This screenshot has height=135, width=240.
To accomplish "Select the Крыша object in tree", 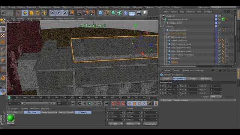I will (x=174, y=62).
